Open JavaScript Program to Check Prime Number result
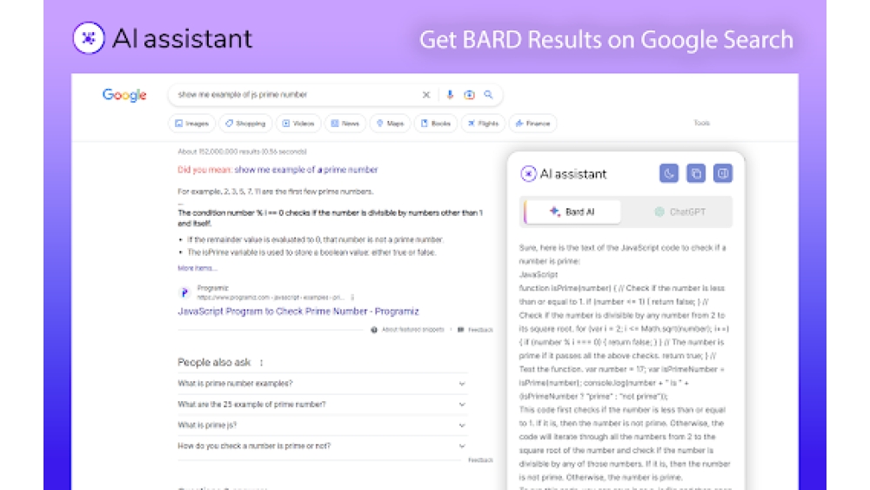Viewport: 870px width, 490px height. click(x=298, y=312)
